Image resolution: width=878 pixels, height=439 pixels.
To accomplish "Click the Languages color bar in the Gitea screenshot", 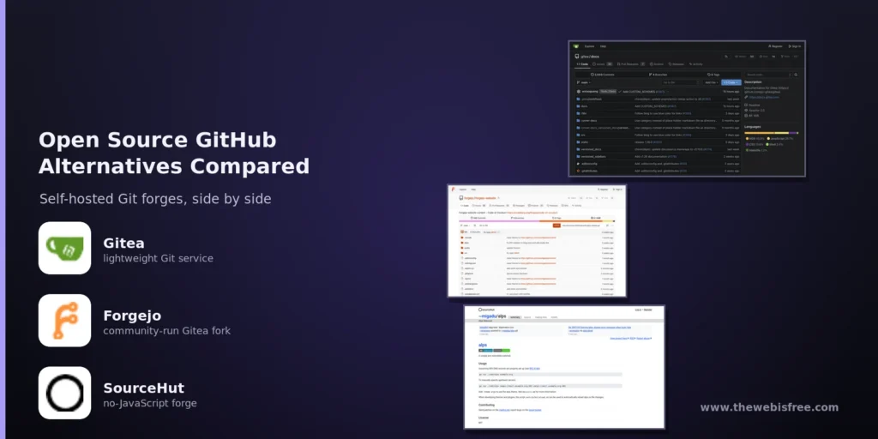I will point(771,133).
